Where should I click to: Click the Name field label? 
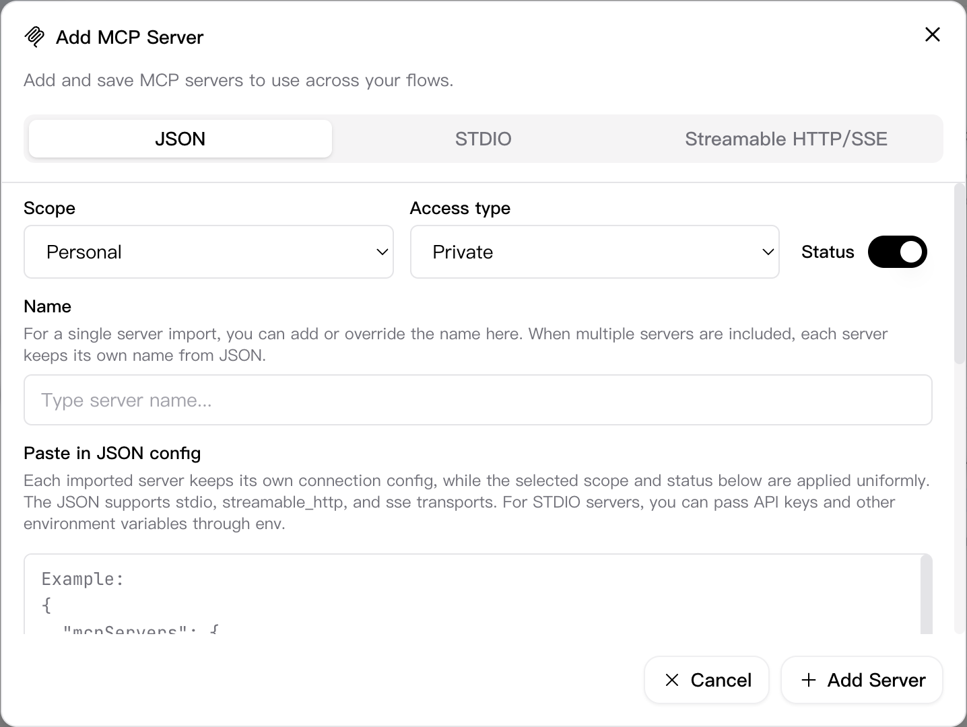47,306
